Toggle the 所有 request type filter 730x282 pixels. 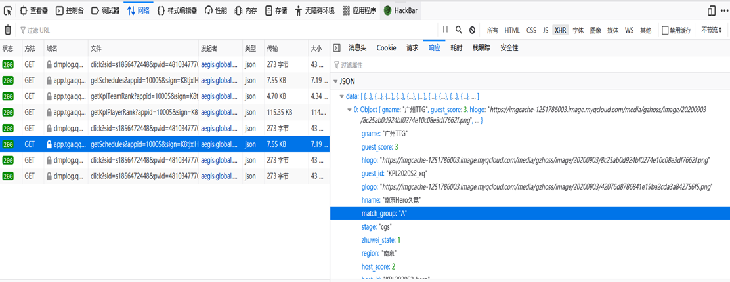492,30
